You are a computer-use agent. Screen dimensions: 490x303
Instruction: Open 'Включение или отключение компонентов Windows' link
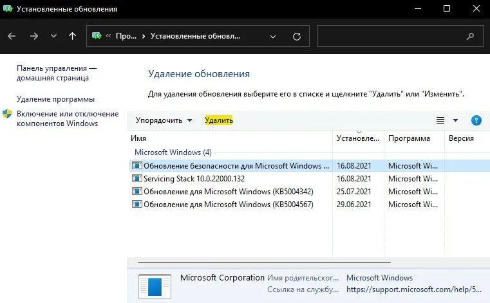68,118
